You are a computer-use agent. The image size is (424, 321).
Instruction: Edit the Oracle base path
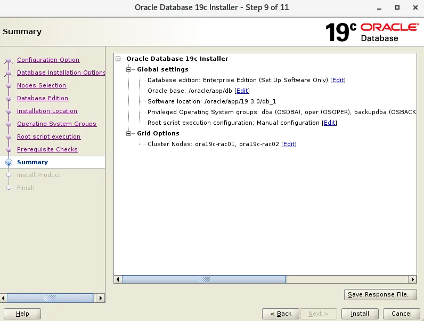point(242,91)
